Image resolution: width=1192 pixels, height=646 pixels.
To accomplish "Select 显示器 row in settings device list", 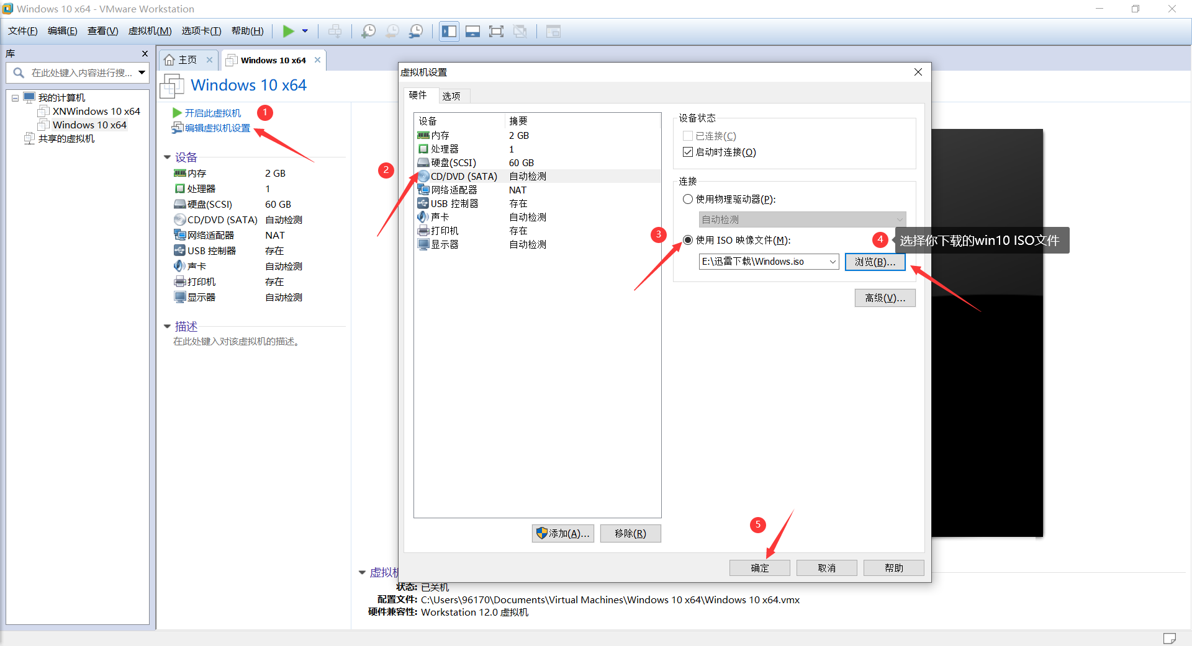I will [x=537, y=244].
